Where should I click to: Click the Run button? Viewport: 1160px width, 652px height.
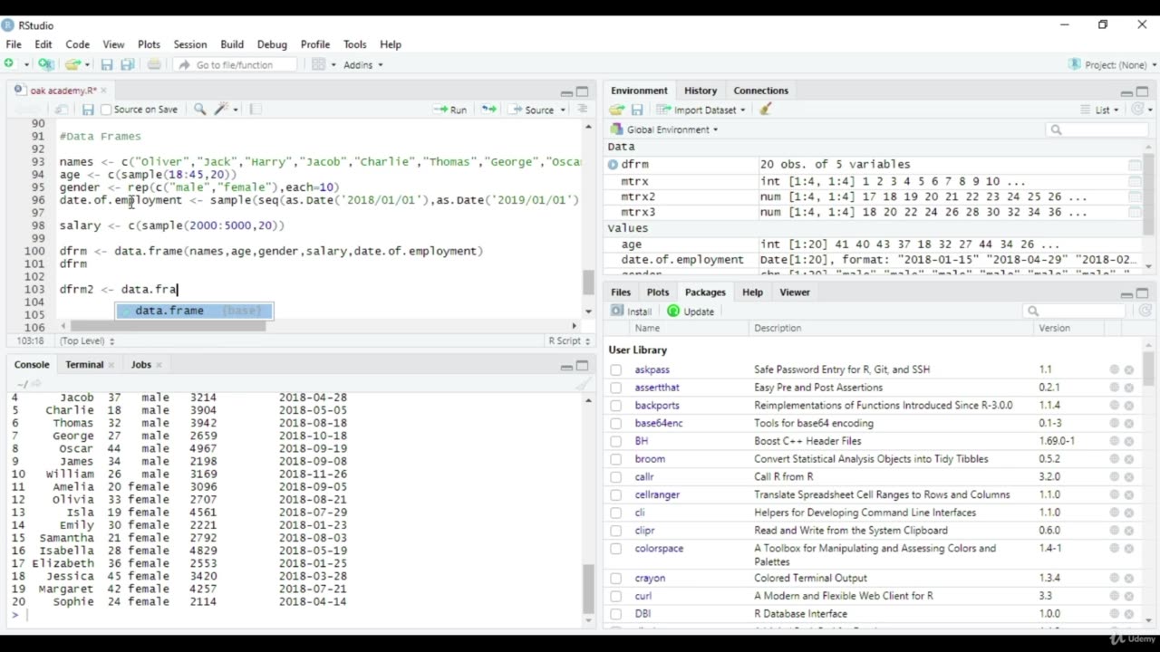click(x=450, y=110)
